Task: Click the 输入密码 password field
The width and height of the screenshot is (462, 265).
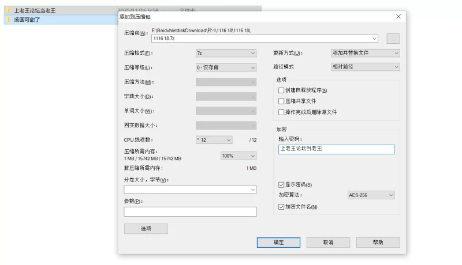Action: 337,149
